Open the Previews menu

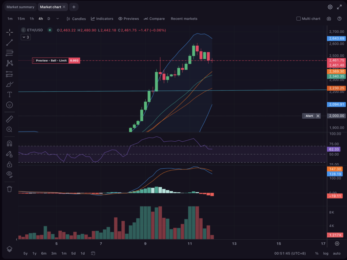pos(128,19)
